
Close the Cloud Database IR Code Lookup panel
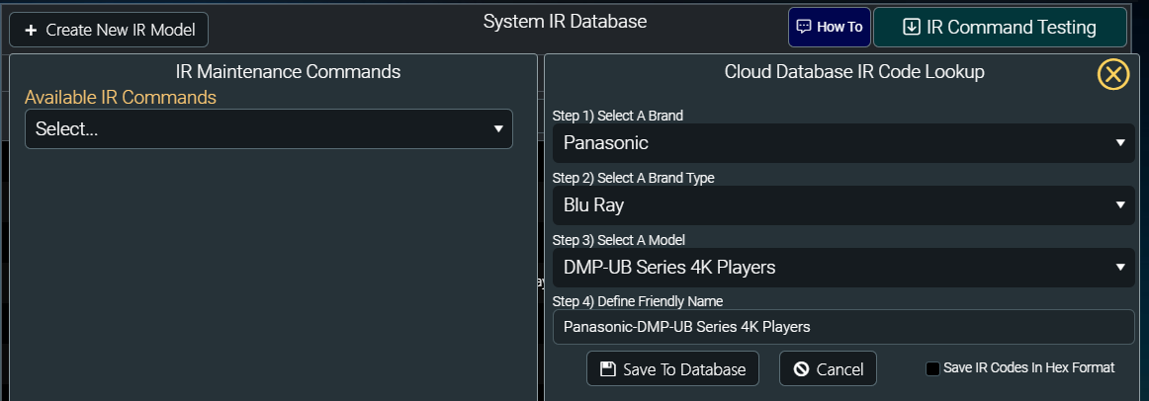coord(1112,75)
